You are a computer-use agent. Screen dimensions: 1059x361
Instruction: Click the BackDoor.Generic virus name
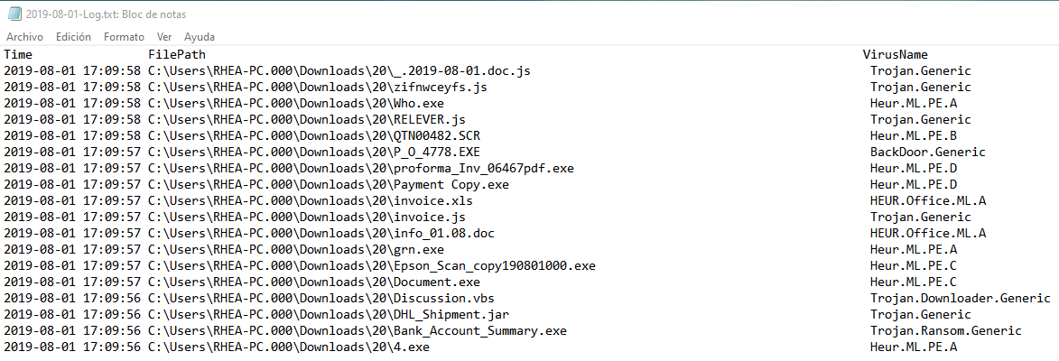[x=927, y=153]
